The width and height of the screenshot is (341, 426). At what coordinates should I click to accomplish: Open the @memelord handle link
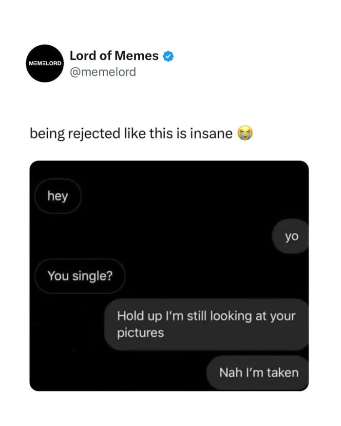[x=103, y=72]
